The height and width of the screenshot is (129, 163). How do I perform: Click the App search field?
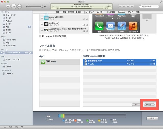tap(149, 6)
